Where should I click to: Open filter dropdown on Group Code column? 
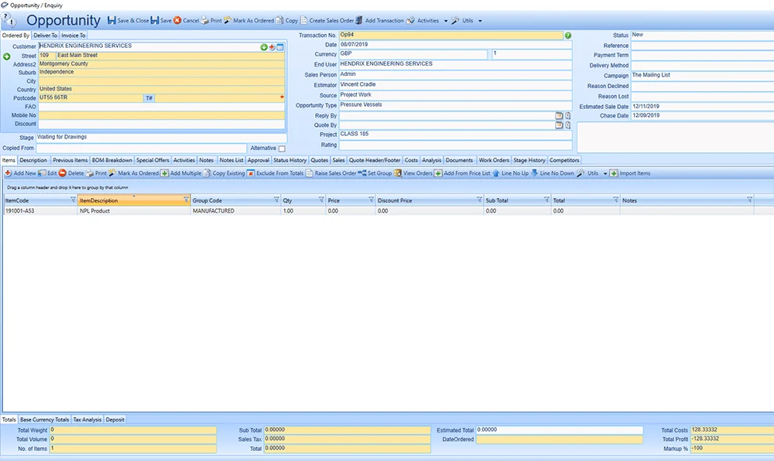[276, 200]
